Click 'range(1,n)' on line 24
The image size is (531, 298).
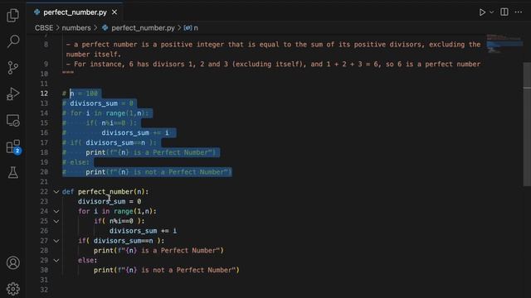(x=133, y=212)
